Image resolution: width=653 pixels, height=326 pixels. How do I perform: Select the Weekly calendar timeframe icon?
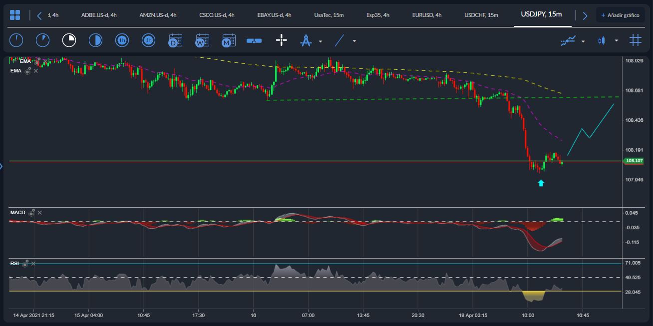click(x=202, y=40)
